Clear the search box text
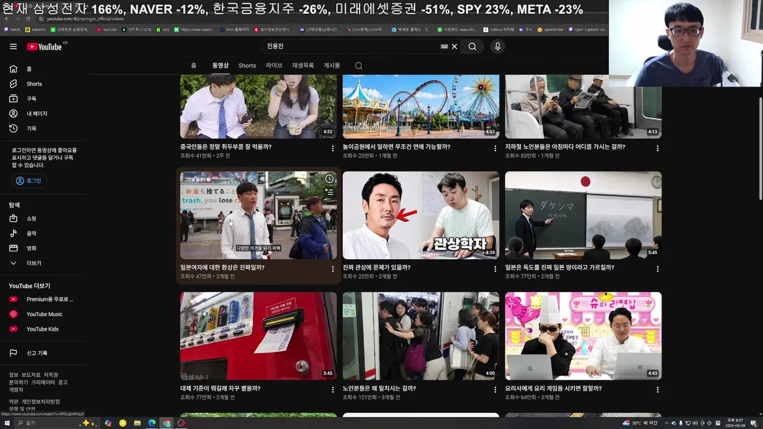The image size is (763, 429). coord(454,46)
